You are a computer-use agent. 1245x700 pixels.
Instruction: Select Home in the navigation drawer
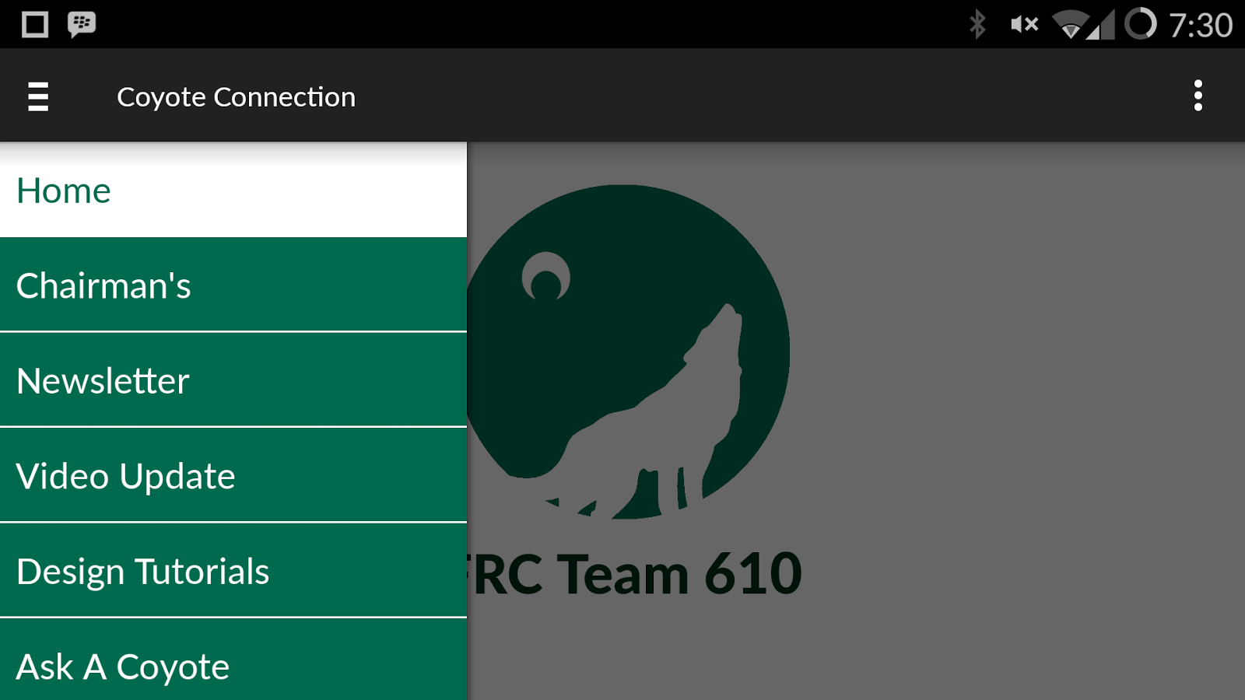pos(233,190)
